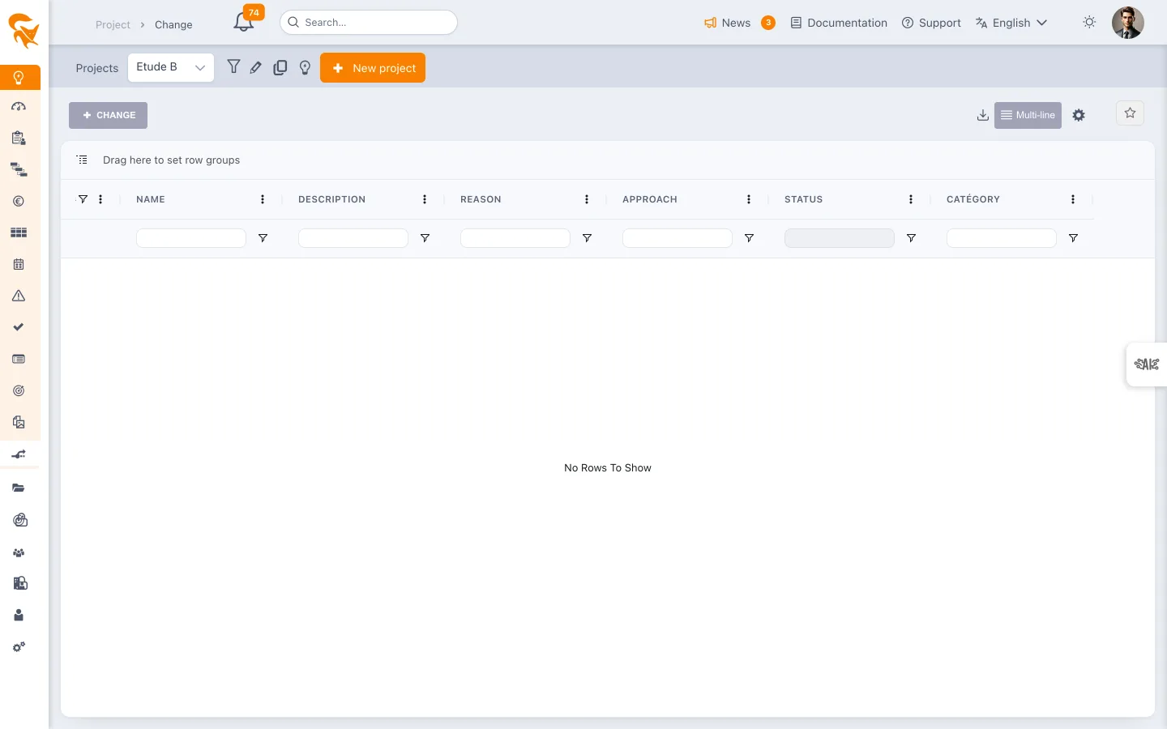Open filter options for APPROACH column
Screen dimensions: 1167x729
coord(749,238)
